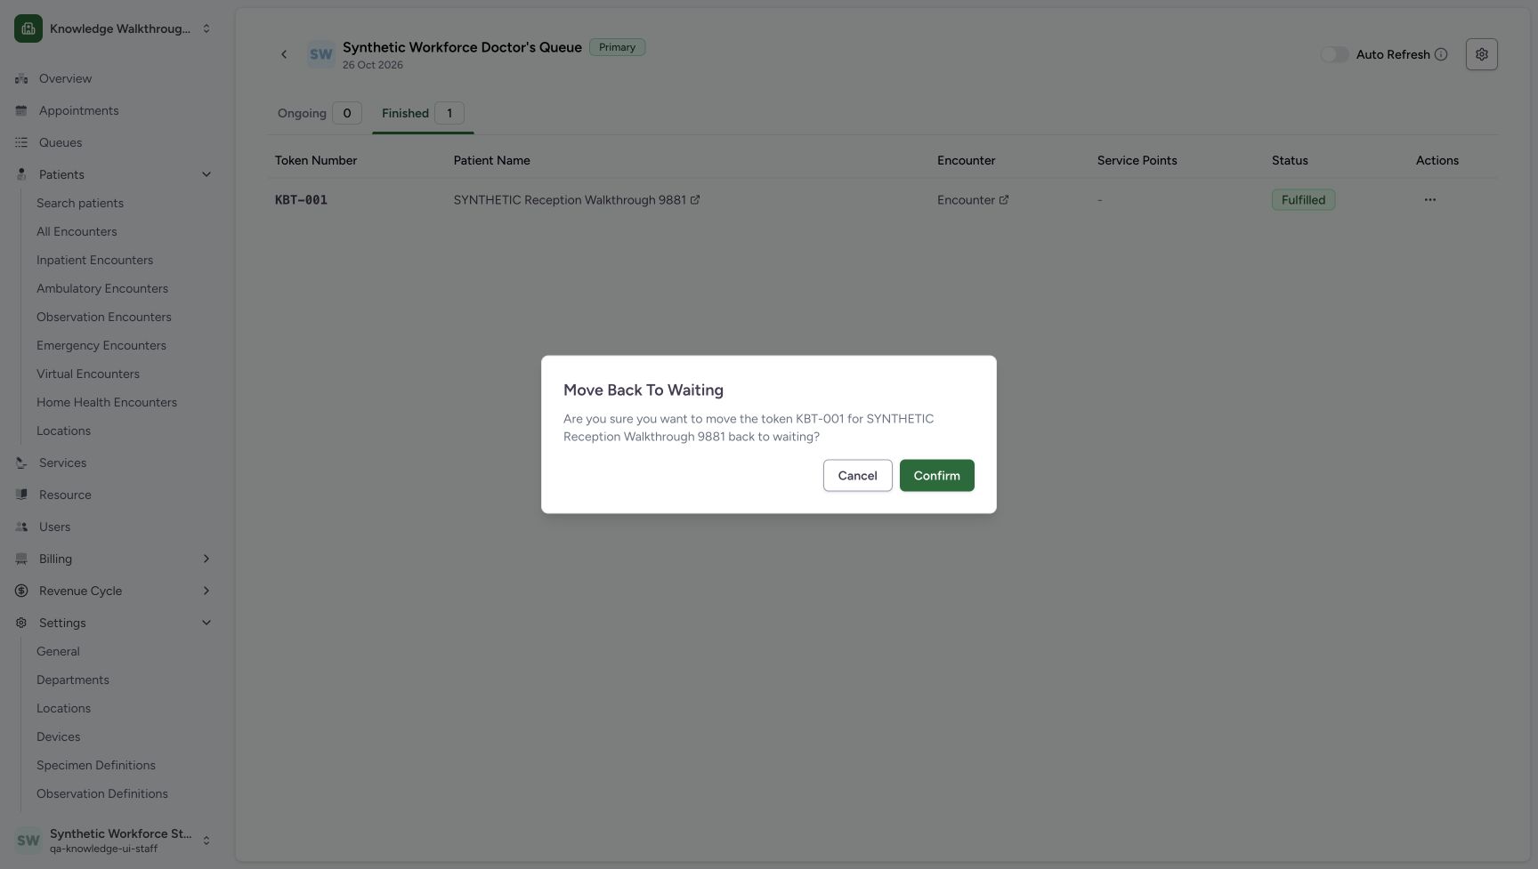Confirm moving token back to waiting
Image resolution: width=1538 pixels, height=869 pixels.
tap(936, 475)
